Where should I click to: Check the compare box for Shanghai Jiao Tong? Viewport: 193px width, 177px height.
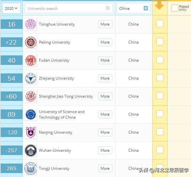coord(160,96)
